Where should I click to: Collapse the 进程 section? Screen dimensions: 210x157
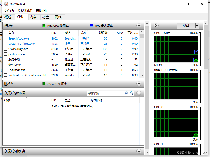139,25
